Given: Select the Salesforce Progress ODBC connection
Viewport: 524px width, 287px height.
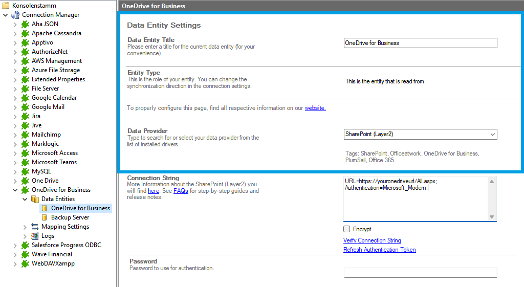Looking at the screenshot, I should [67, 245].
